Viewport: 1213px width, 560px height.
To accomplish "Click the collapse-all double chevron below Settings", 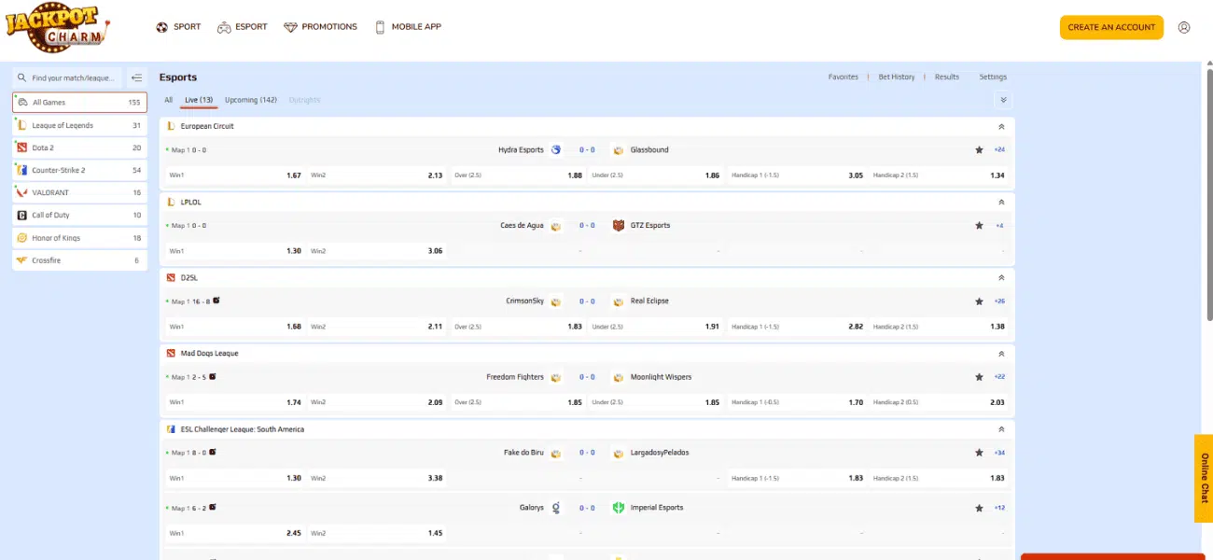I will click(1003, 100).
